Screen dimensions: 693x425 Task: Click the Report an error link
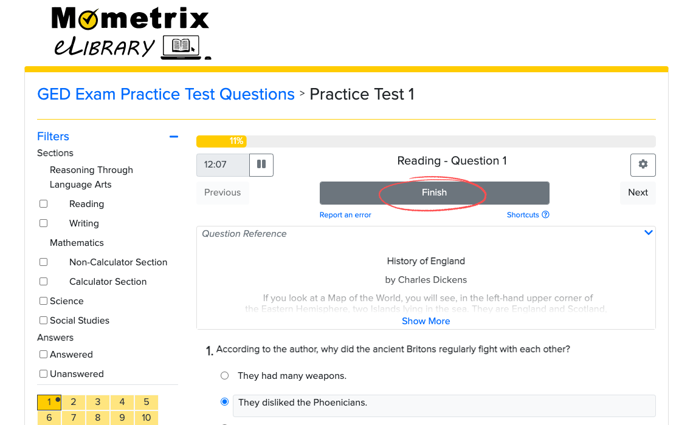point(345,215)
